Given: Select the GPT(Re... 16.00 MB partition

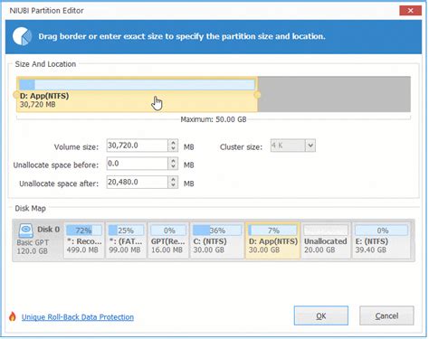Looking at the screenshot, I should click(x=168, y=240).
